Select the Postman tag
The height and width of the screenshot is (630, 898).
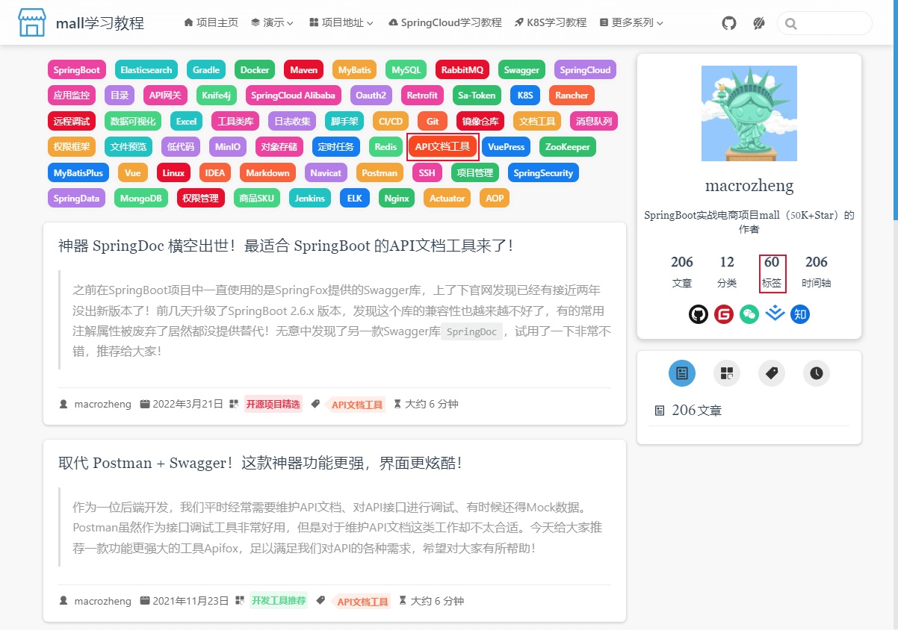pyautogui.click(x=380, y=173)
